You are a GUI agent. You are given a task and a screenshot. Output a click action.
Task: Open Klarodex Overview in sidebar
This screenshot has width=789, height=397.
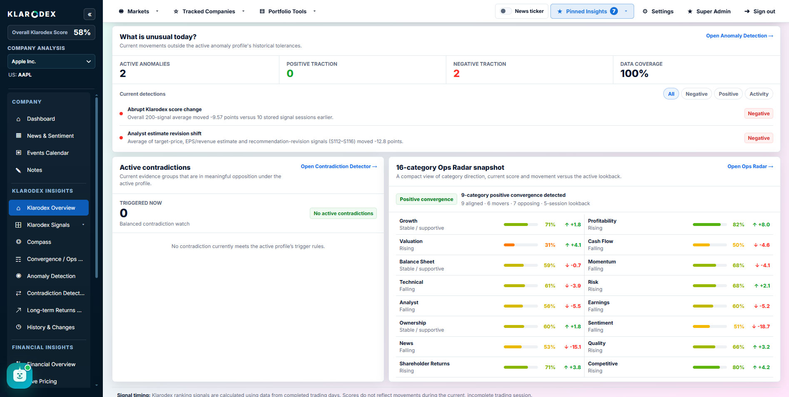pos(49,208)
